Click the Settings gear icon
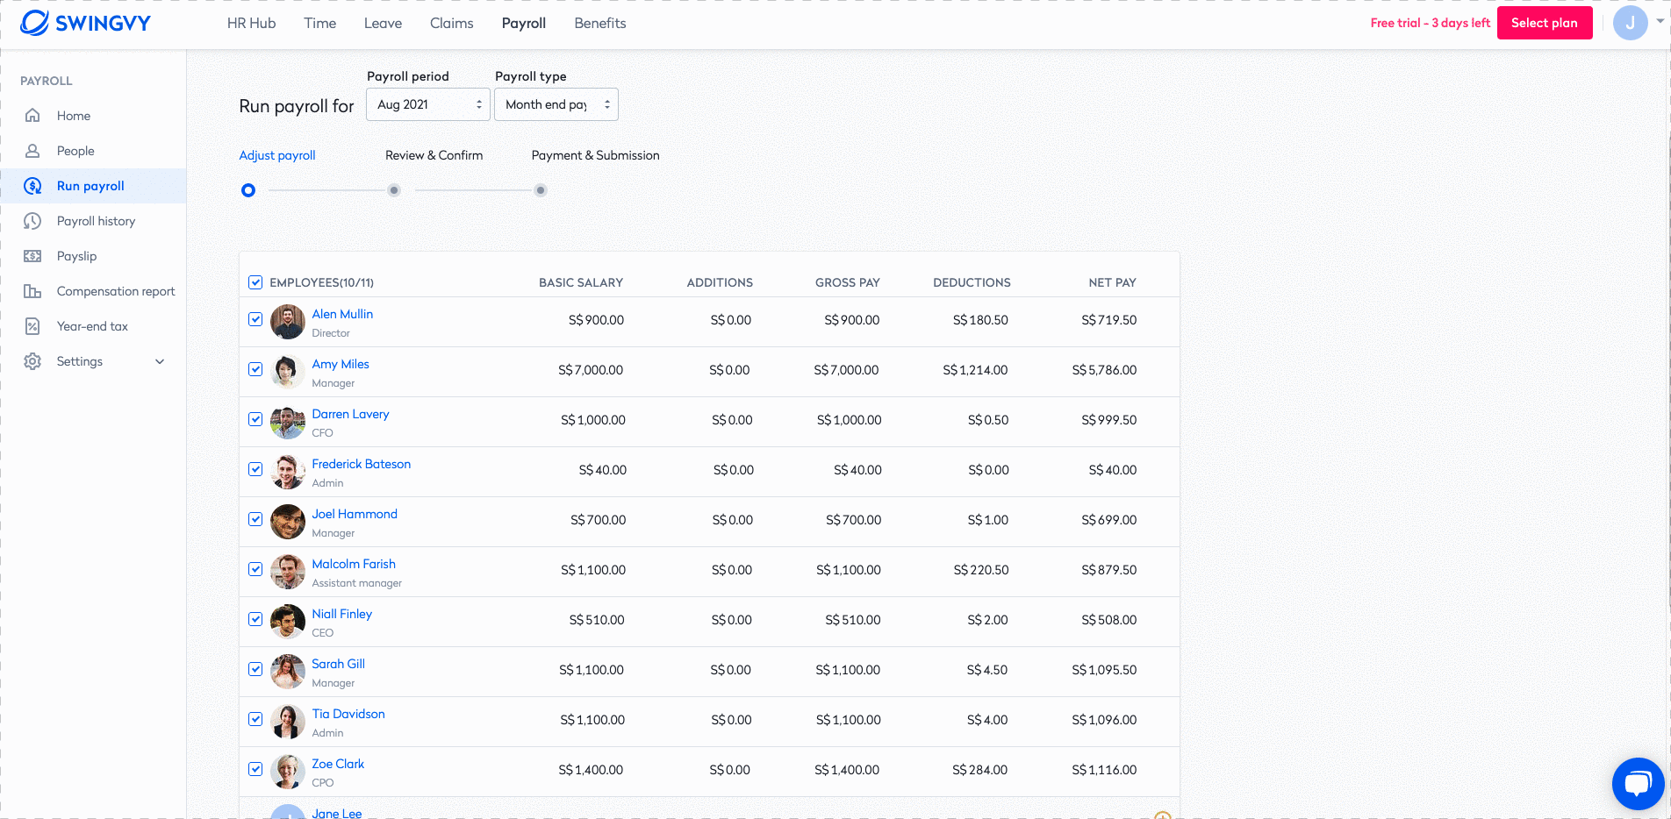The width and height of the screenshot is (1671, 819). 32,361
